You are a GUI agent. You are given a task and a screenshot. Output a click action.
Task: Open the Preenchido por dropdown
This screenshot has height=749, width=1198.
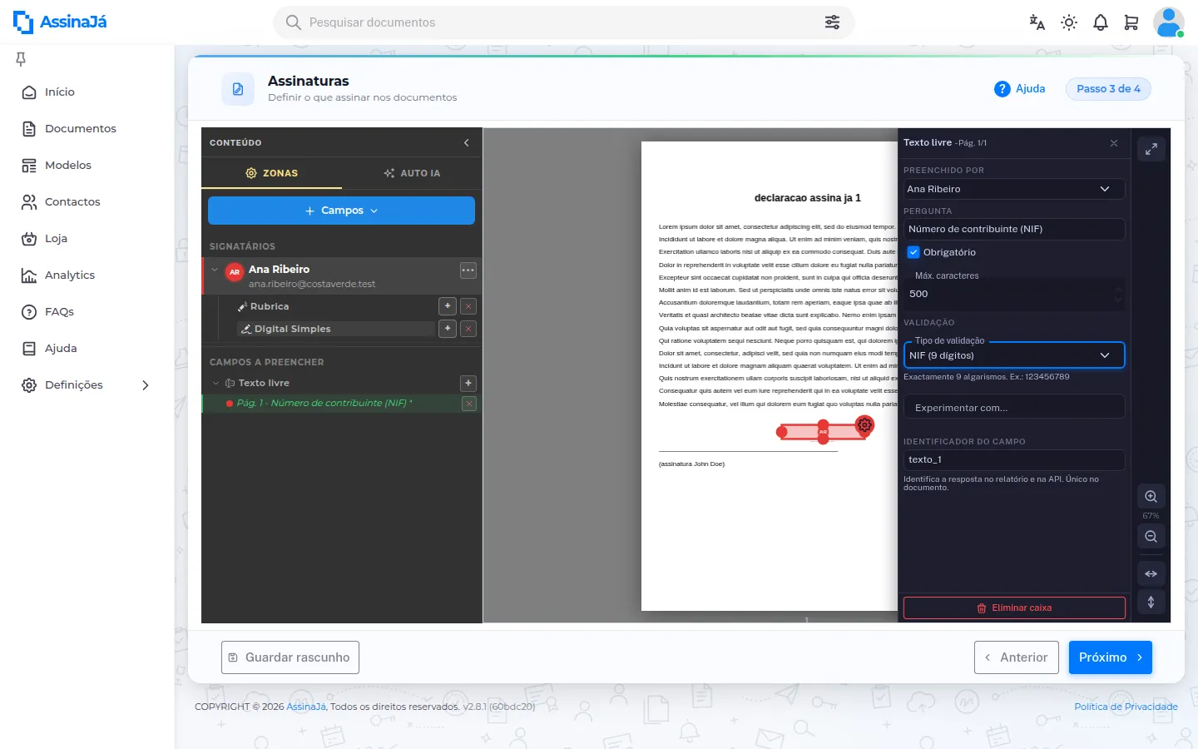[1014, 189]
